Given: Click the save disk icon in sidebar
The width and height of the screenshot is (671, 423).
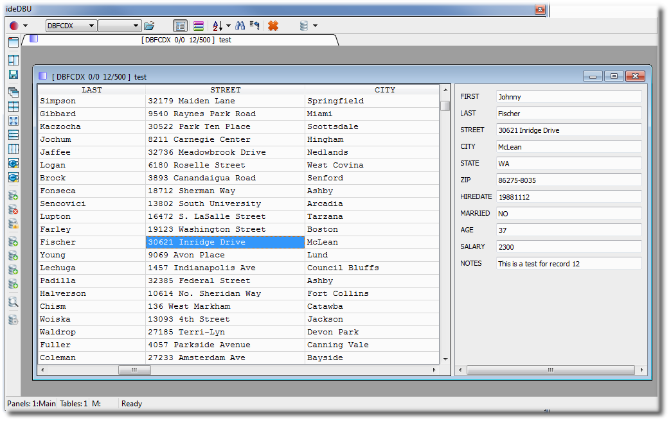Looking at the screenshot, I should click(x=13, y=74).
